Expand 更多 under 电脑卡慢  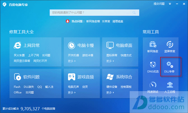pos(71,61)
